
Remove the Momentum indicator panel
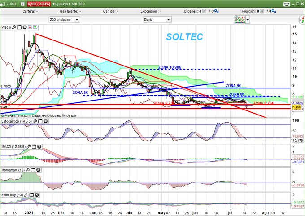coord(38,170)
